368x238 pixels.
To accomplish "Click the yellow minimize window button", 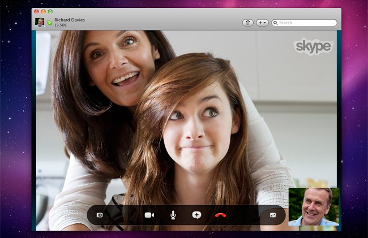I will 43,11.
